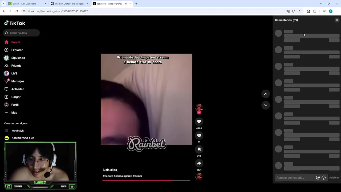Click the video player area
The width and height of the screenshot is (341, 192).
pos(146,99)
